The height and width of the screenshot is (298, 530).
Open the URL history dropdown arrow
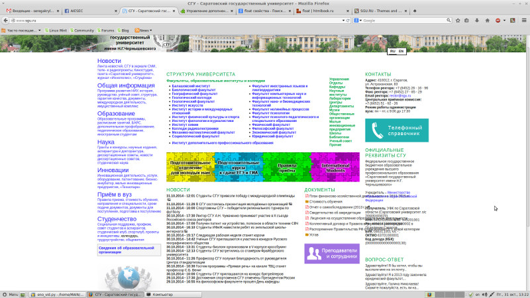click(343, 21)
